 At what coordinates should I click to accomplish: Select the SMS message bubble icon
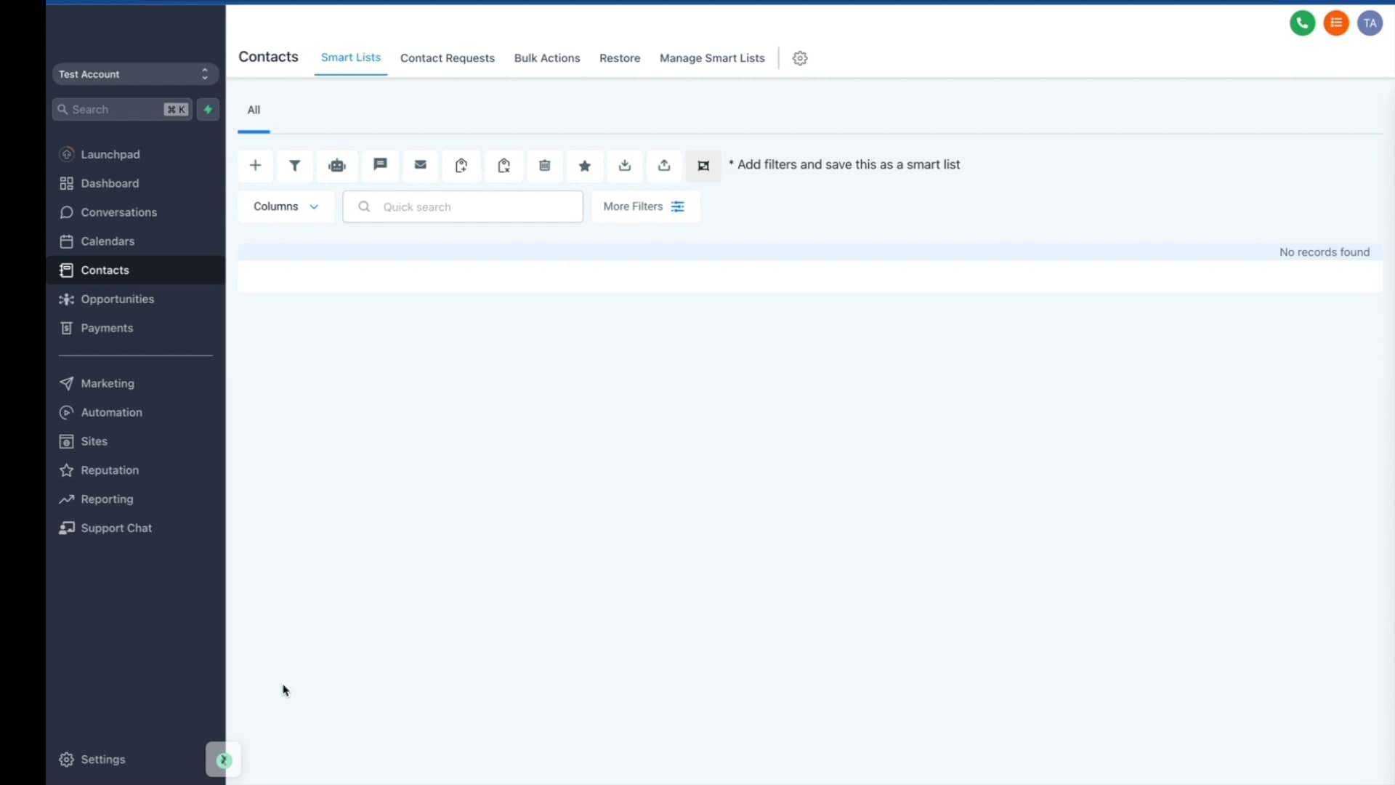(x=379, y=166)
